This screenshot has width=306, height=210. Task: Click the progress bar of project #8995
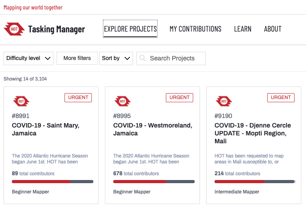point(154,182)
